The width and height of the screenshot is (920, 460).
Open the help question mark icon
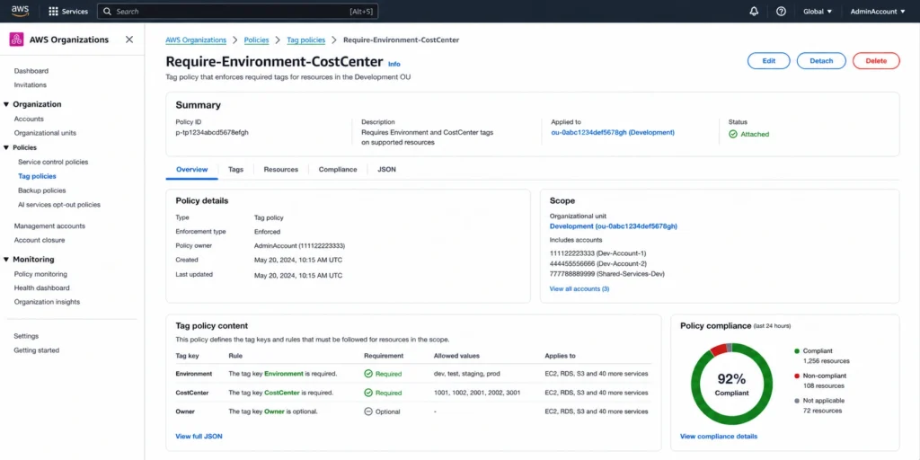781,11
